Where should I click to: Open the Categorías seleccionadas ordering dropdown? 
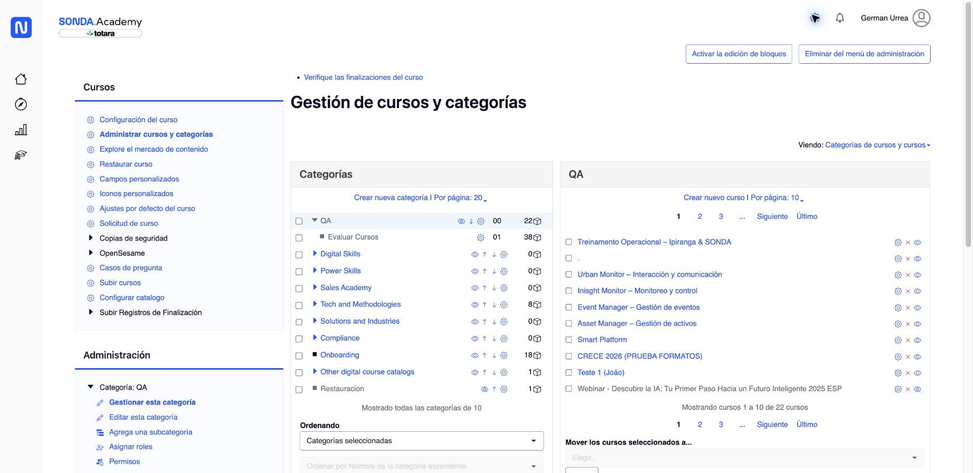pyautogui.click(x=422, y=441)
